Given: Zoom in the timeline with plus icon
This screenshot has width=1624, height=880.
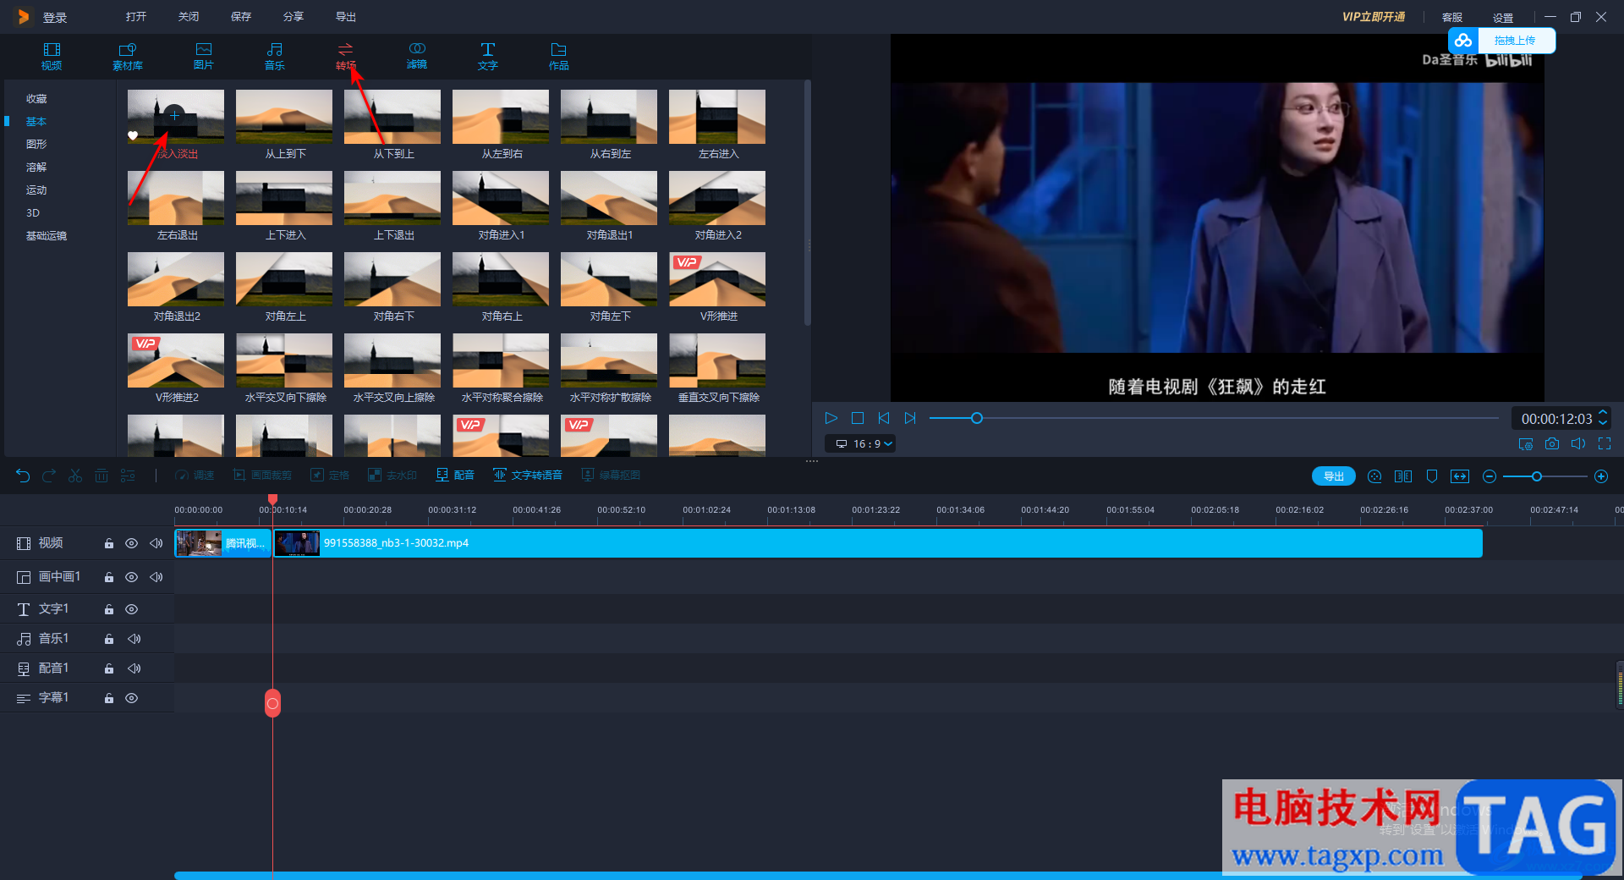Looking at the screenshot, I should [1601, 476].
